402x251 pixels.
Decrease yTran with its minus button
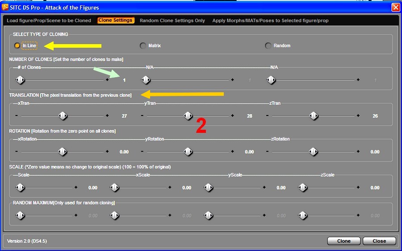[142, 115]
